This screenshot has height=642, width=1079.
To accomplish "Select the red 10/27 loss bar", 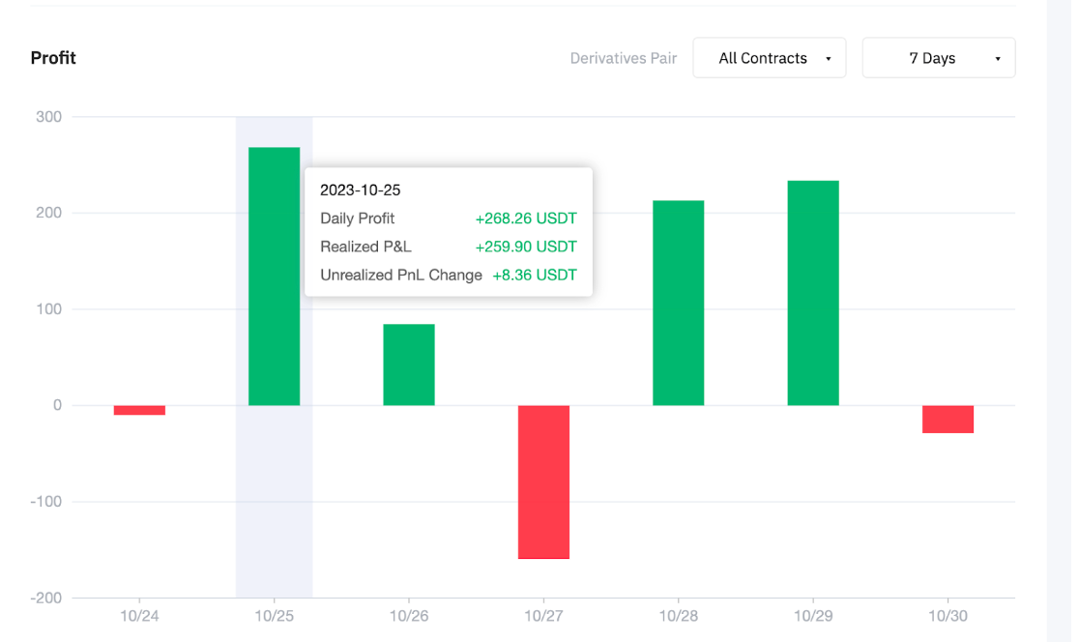I will [x=543, y=481].
